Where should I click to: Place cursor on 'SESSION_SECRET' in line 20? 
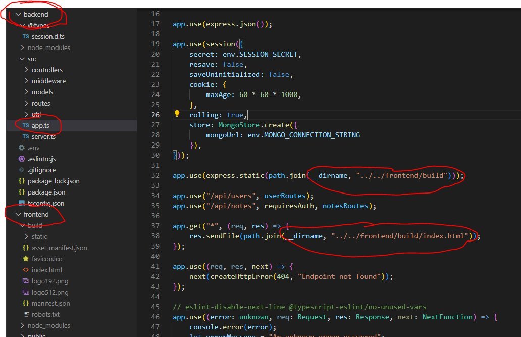click(268, 54)
